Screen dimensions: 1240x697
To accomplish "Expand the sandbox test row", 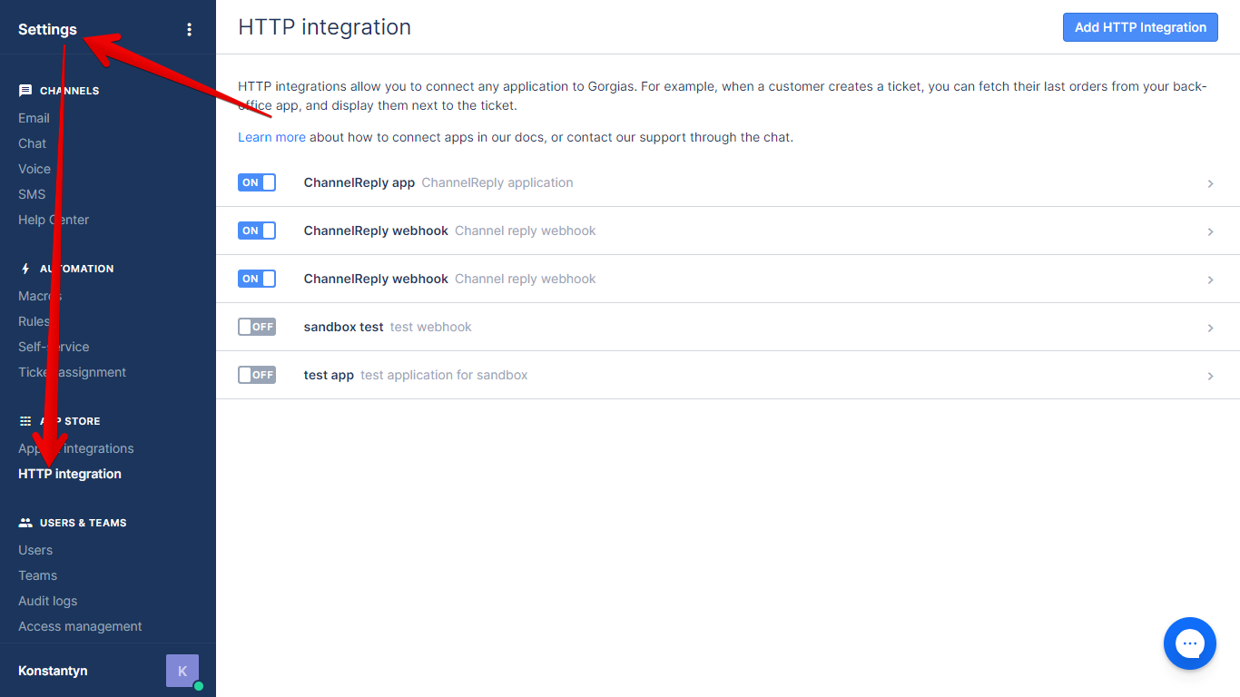I will (x=1210, y=327).
